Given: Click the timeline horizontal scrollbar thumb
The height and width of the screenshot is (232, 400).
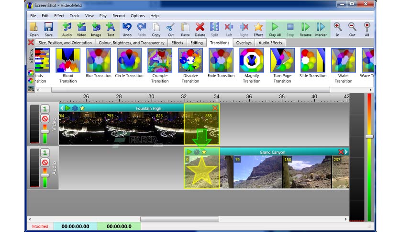Looking at the screenshot, I should (179, 219).
